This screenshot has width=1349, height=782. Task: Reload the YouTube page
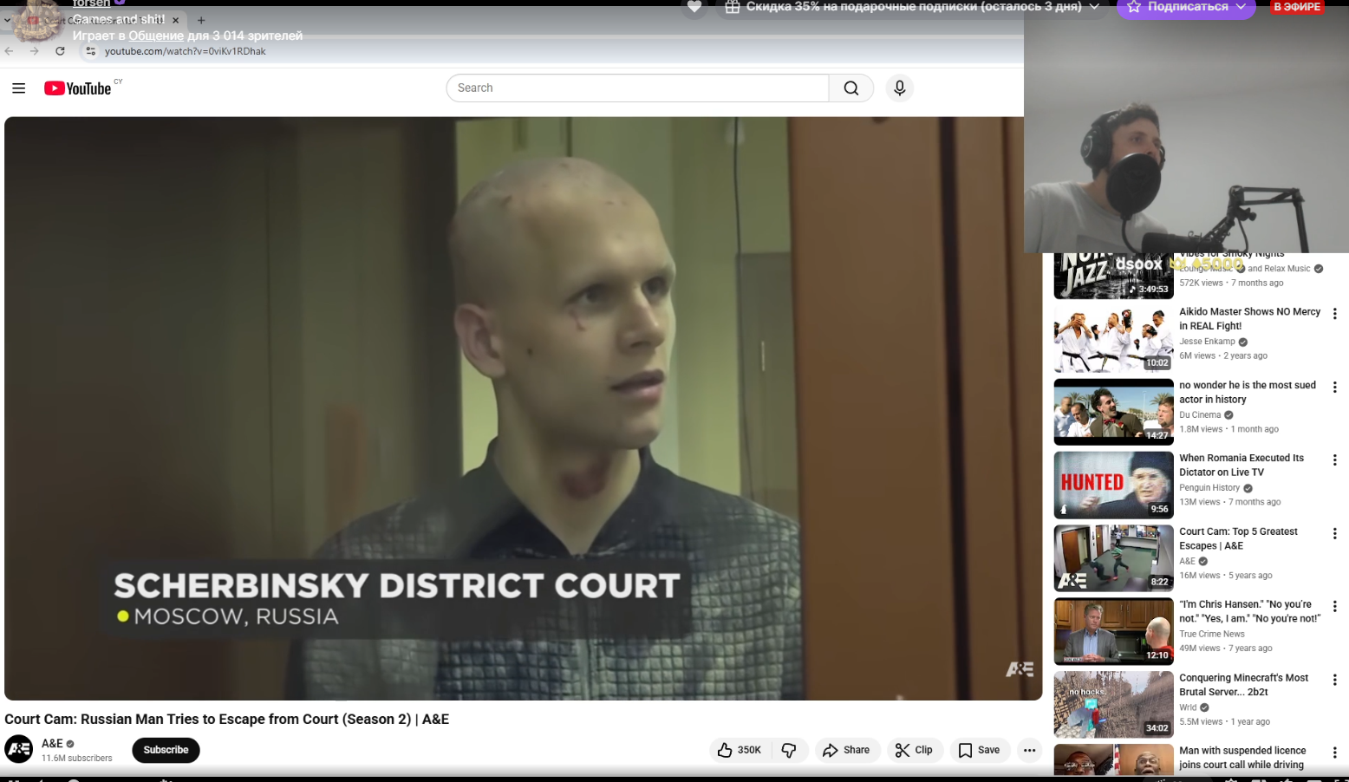[60, 51]
